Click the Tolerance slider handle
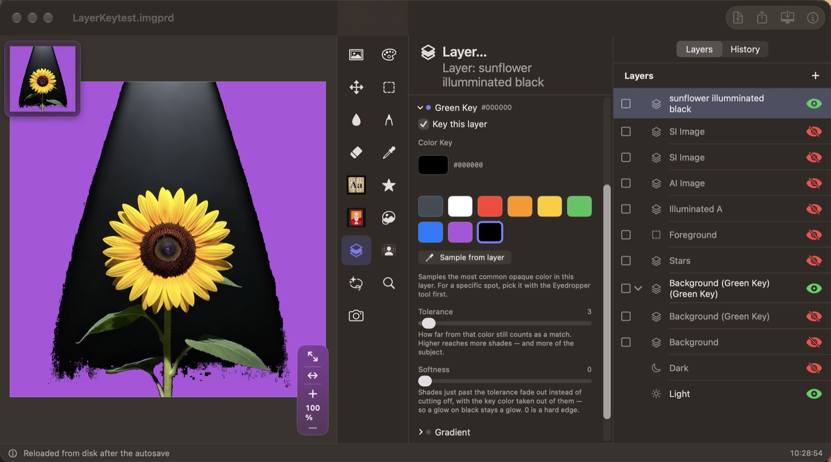The height and width of the screenshot is (462, 831). [x=428, y=323]
